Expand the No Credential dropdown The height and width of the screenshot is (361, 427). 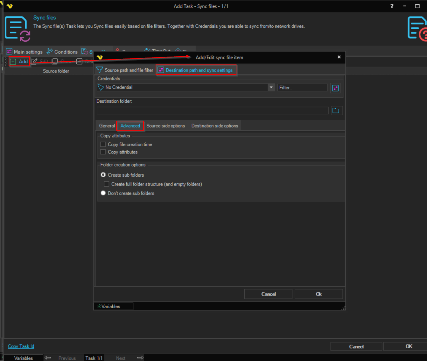(271, 87)
